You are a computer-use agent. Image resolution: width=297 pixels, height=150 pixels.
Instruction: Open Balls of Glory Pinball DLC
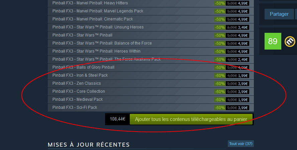coord(151,67)
